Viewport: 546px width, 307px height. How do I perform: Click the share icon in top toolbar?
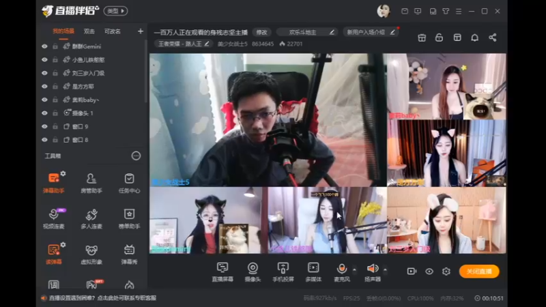(x=492, y=38)
